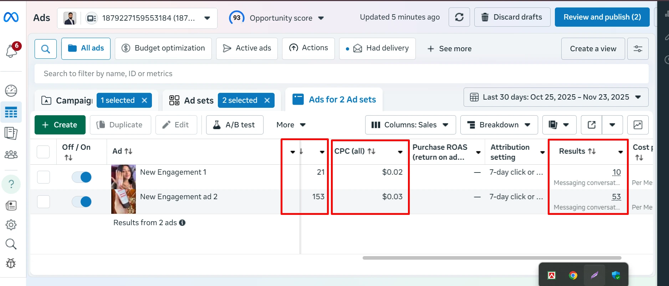This screenshot has width=669, height=286.
Task: Open the Help question mark icon
Action: tap(11, 184)
